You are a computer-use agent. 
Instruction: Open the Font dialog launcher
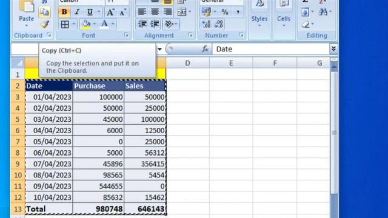point(127,35)
